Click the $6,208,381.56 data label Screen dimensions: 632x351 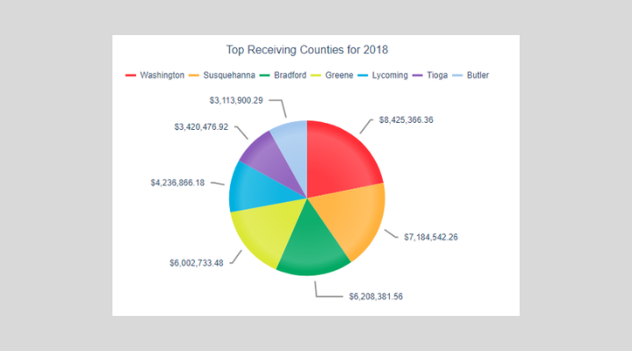[x=376, y=297]
